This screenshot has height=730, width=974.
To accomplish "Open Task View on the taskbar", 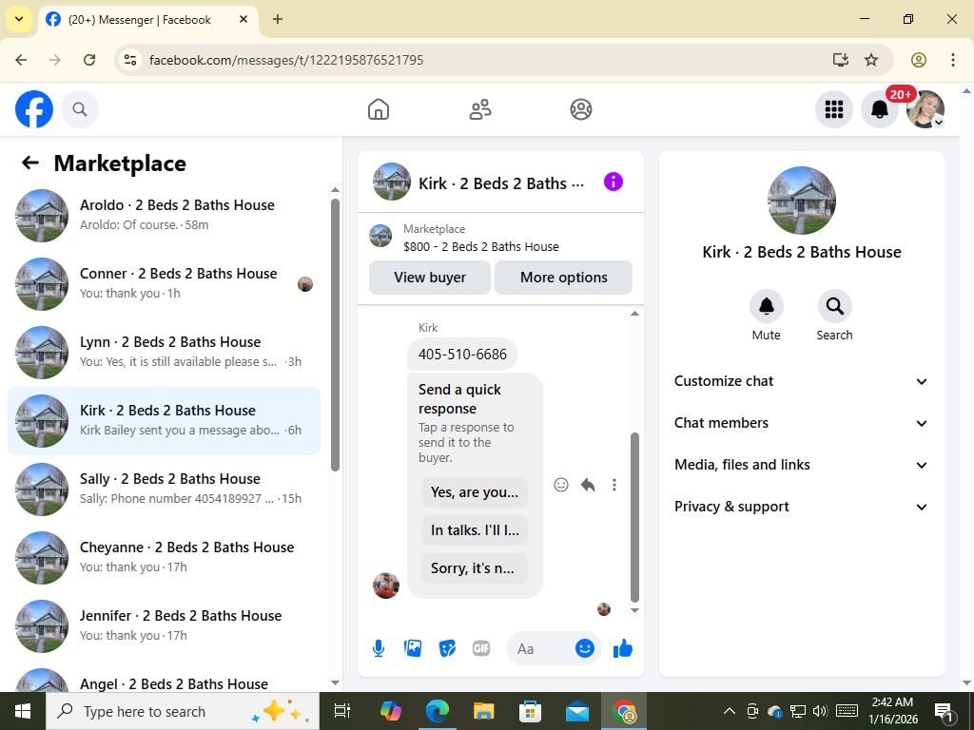I will pos(342,711).
